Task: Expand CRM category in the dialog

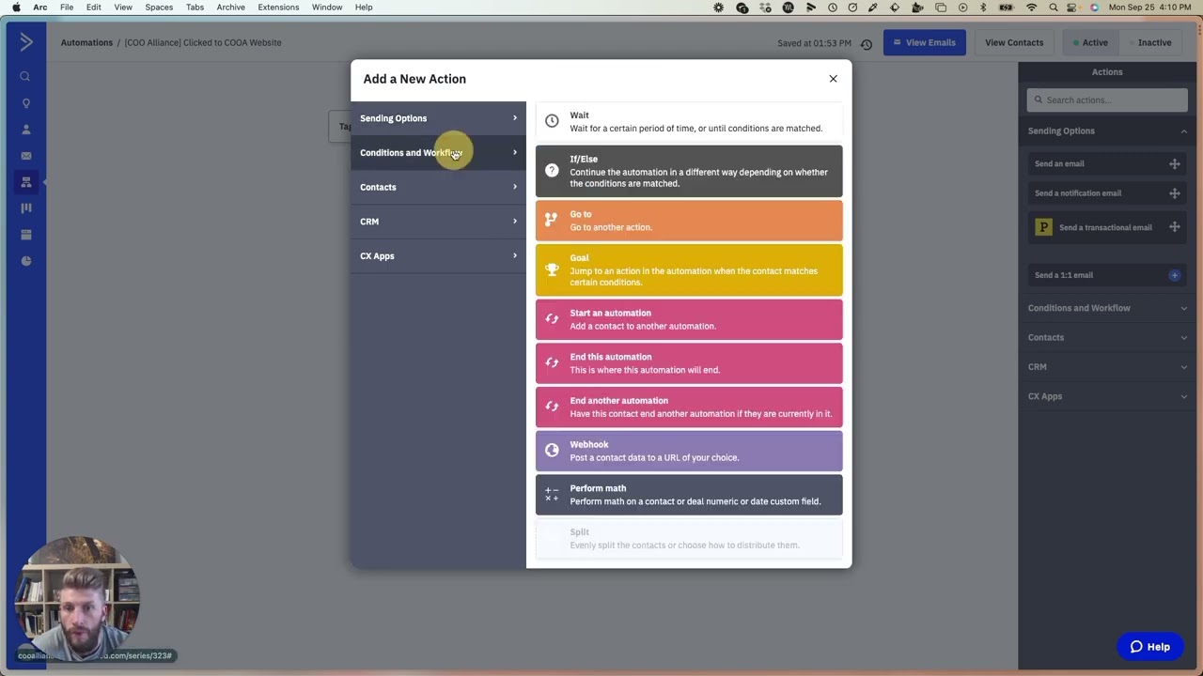Action: coord(438,222)
